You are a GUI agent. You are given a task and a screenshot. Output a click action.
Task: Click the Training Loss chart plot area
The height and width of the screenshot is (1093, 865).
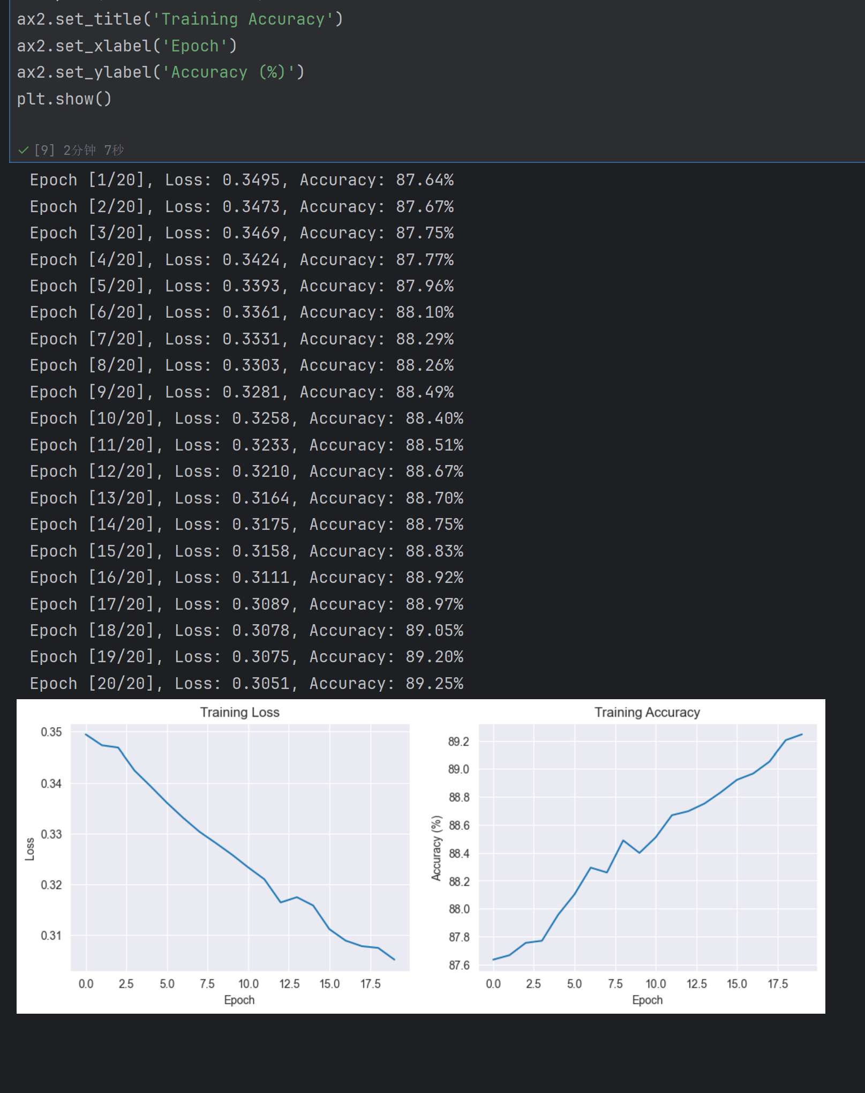pos(240,847)
